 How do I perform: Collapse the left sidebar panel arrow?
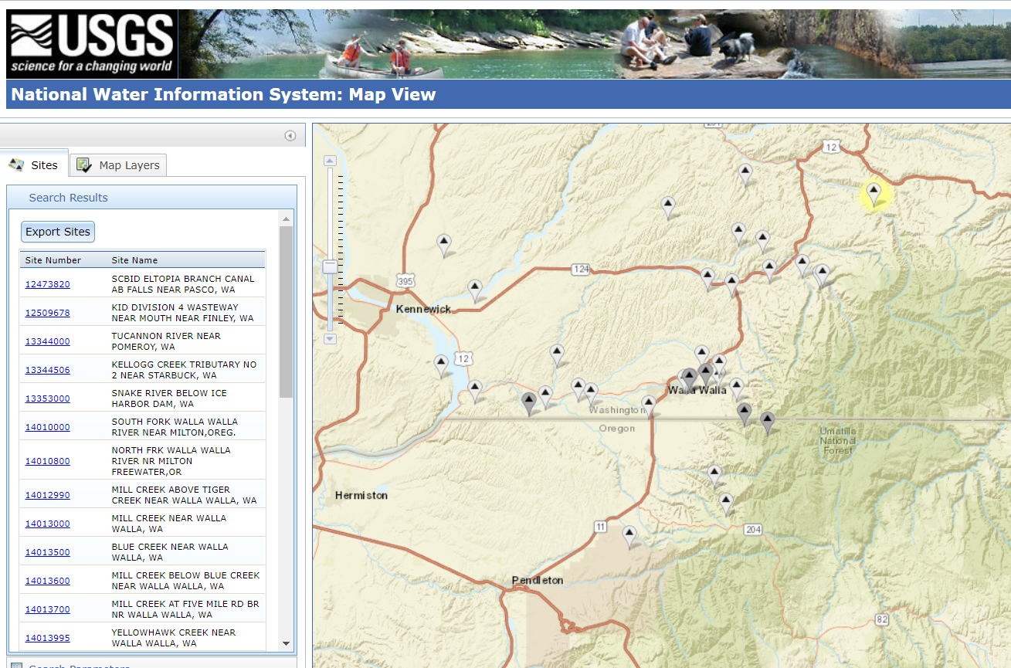pyautogui.click(x=290, y=136)
